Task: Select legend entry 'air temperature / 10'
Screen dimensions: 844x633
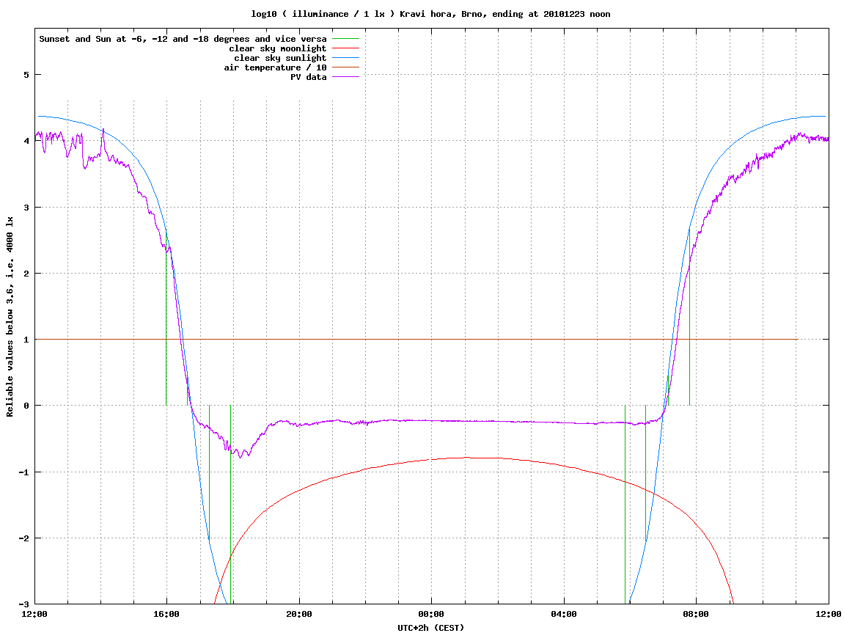Action: tap(275, 67)
